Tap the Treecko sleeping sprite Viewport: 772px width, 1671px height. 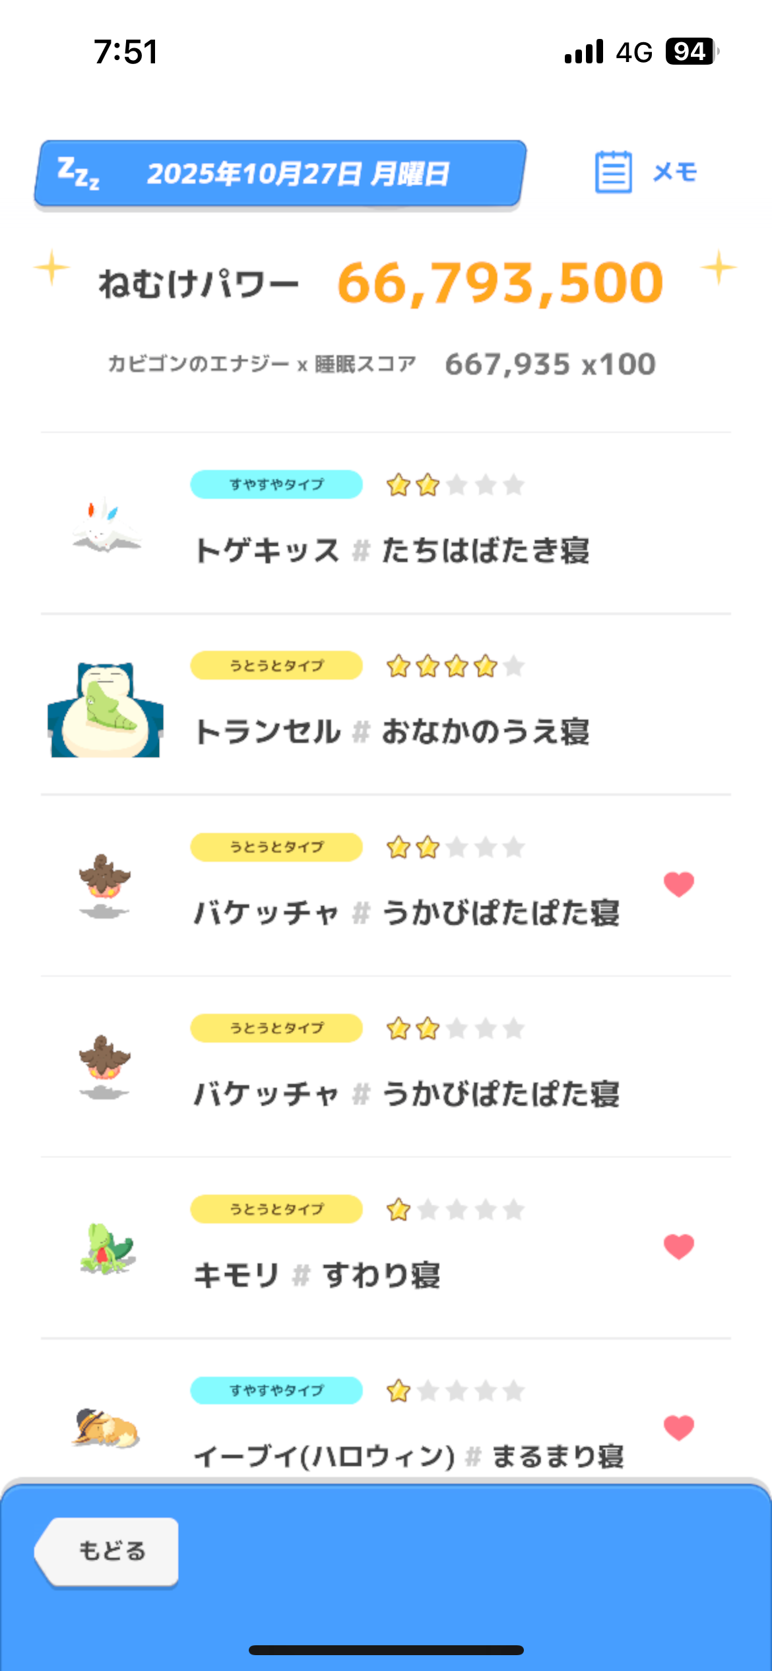pyautogui.click(x=107, y=1247)
